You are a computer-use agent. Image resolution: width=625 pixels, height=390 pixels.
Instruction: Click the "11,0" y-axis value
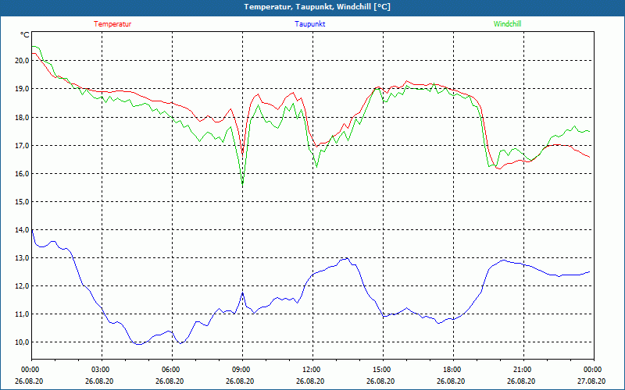(22, 314)
